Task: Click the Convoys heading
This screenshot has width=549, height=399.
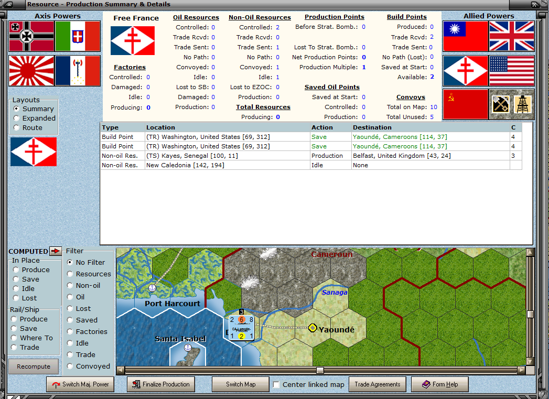Action: point(411,97)
